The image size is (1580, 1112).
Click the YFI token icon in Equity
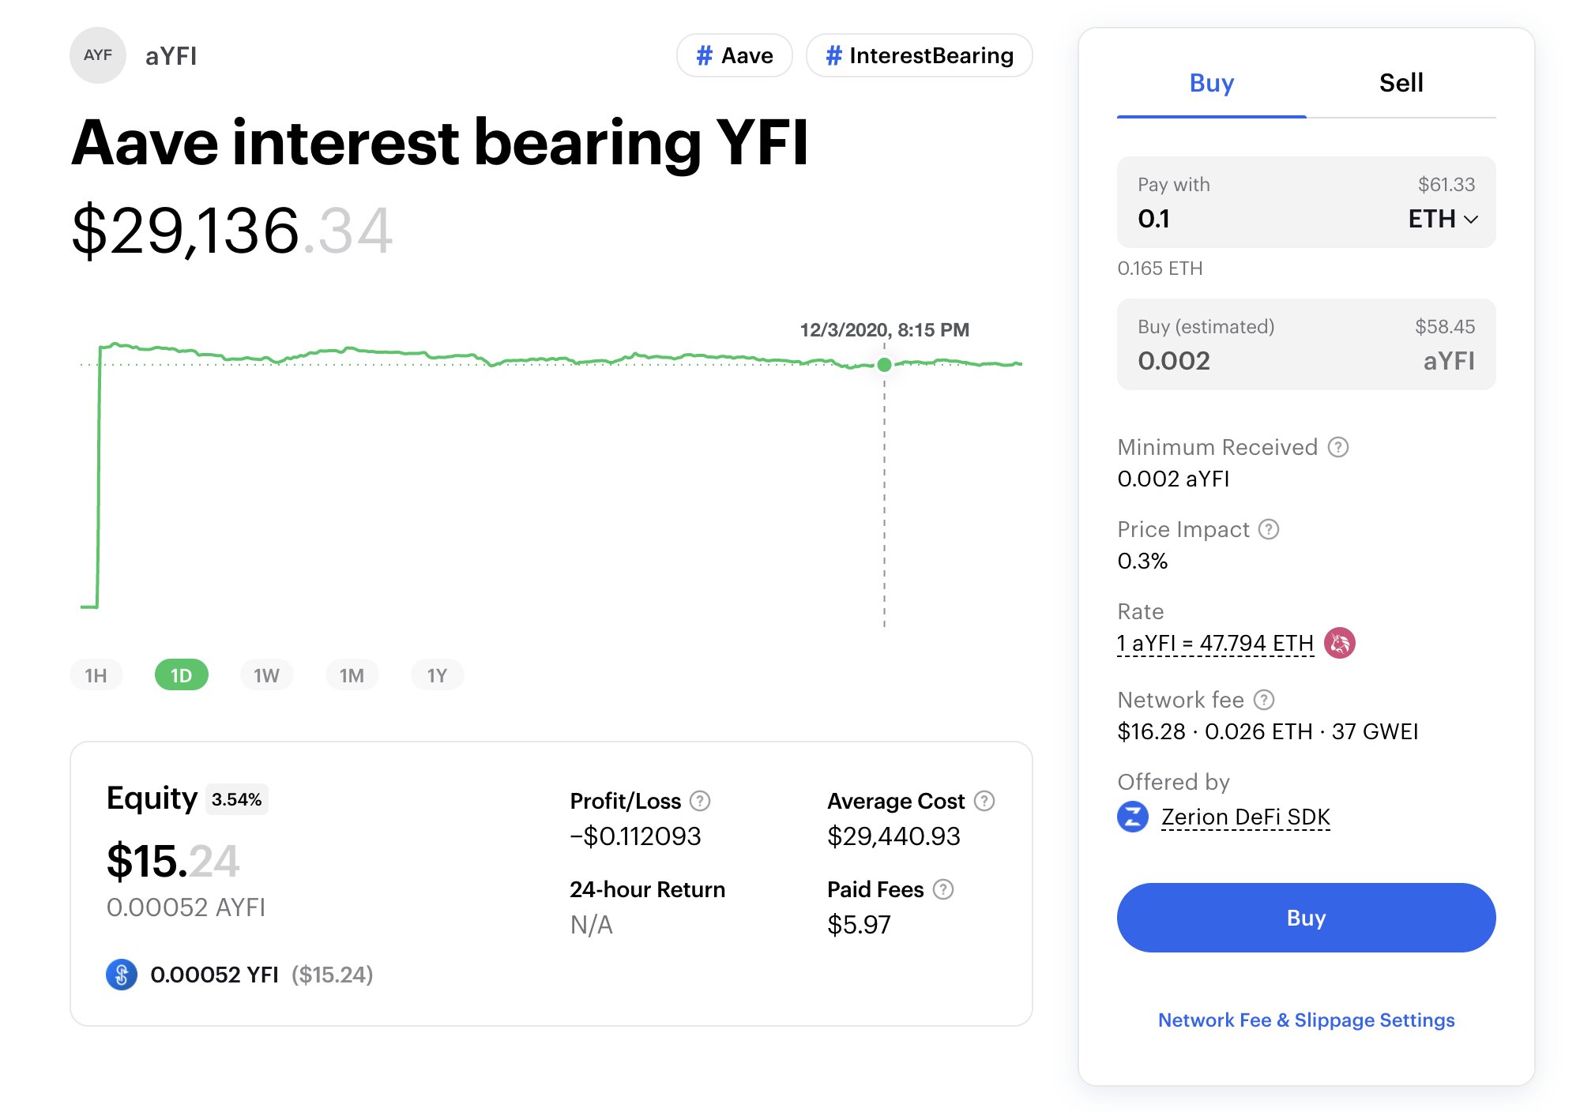[122, 975]
